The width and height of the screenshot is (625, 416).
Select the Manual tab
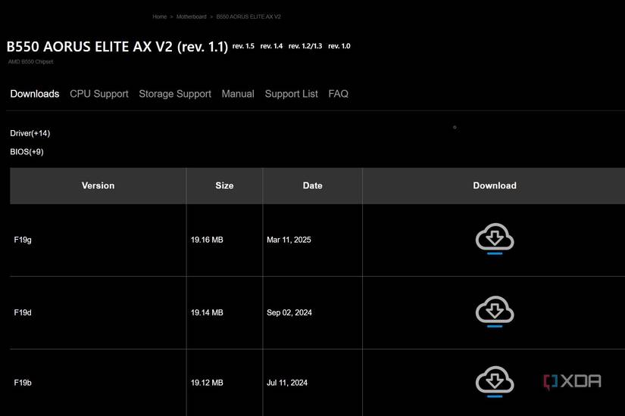238,94
